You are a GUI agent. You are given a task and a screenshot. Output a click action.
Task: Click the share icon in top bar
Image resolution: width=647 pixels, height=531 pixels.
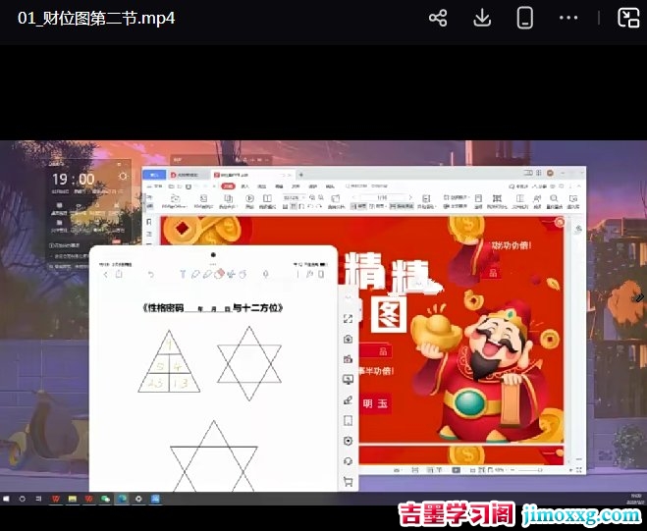[x=438, y=18]
